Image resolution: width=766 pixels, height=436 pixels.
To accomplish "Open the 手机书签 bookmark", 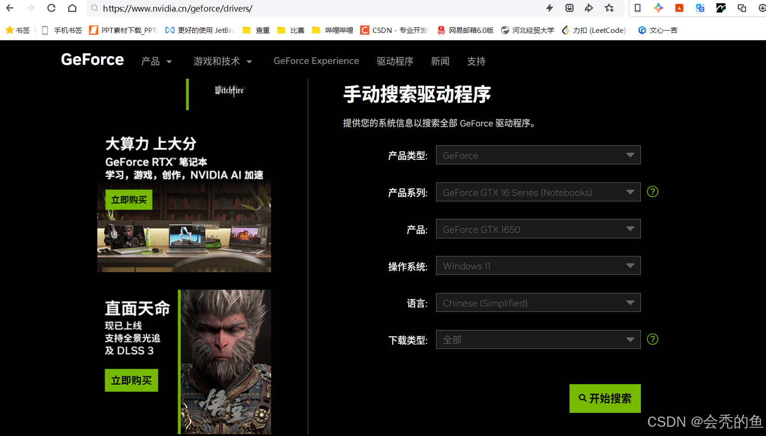I will click(x=62, y=30).
